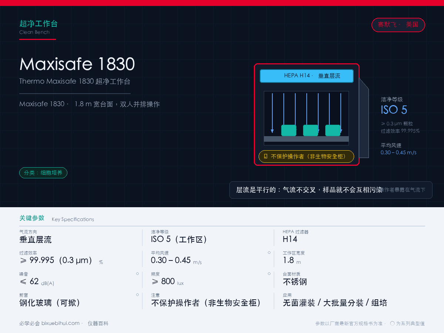This screenshot has width=444, height=333.
Task: Click the 1.8 m 宽台面，双人并排操作 description
Action: pyautogui.click(x=117, y=104)
